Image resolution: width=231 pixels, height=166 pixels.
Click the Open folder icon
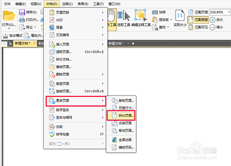coord(9,16)
